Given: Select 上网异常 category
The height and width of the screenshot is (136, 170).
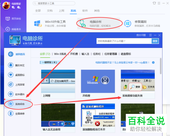Looking at the screenshot, I should (16, 85).
